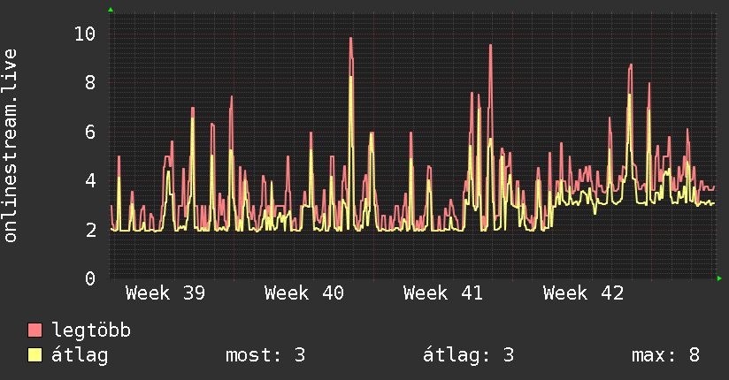
Task: Click the y-axis label '4'
Action: (90, 180)
